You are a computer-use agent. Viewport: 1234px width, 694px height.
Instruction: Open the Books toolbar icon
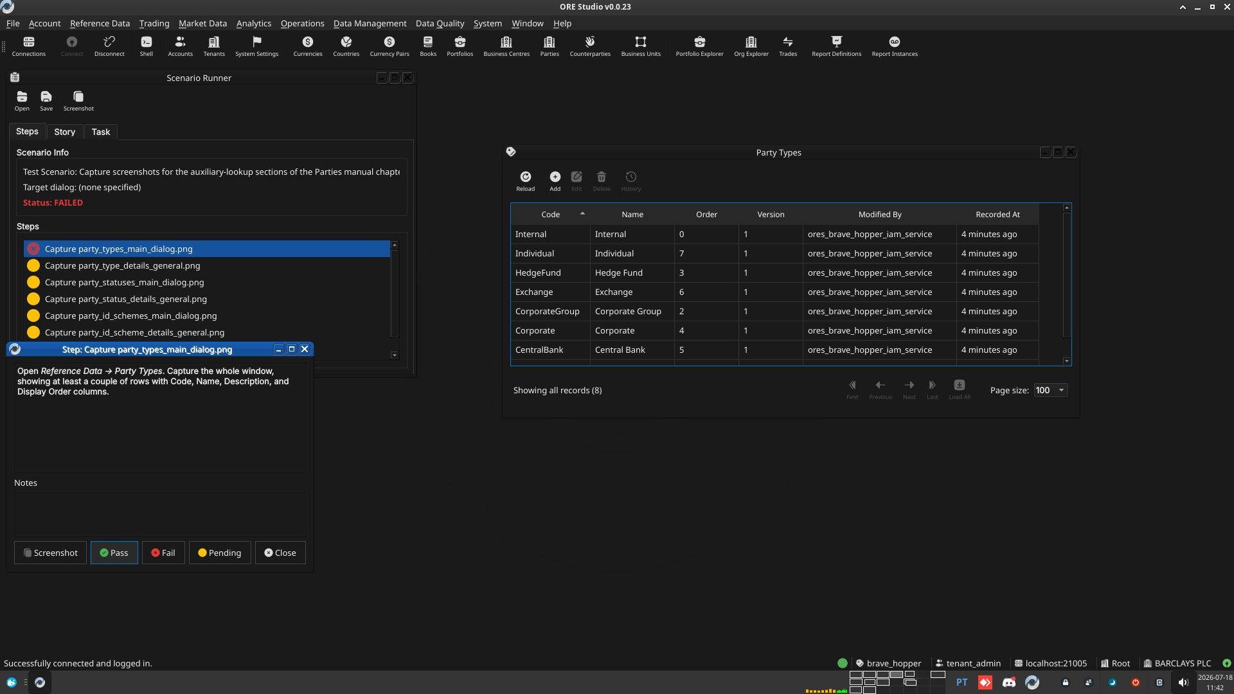pyautogui.click(x=428, y=46)
